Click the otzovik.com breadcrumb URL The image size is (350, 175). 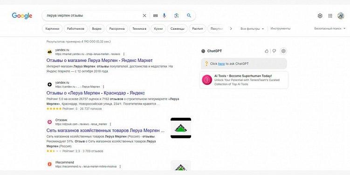point(81,124)
